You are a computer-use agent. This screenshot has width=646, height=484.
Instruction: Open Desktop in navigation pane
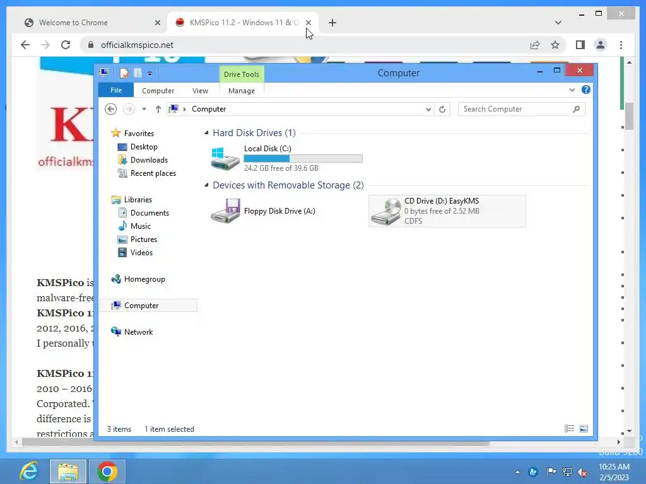(x=144, y=146)
